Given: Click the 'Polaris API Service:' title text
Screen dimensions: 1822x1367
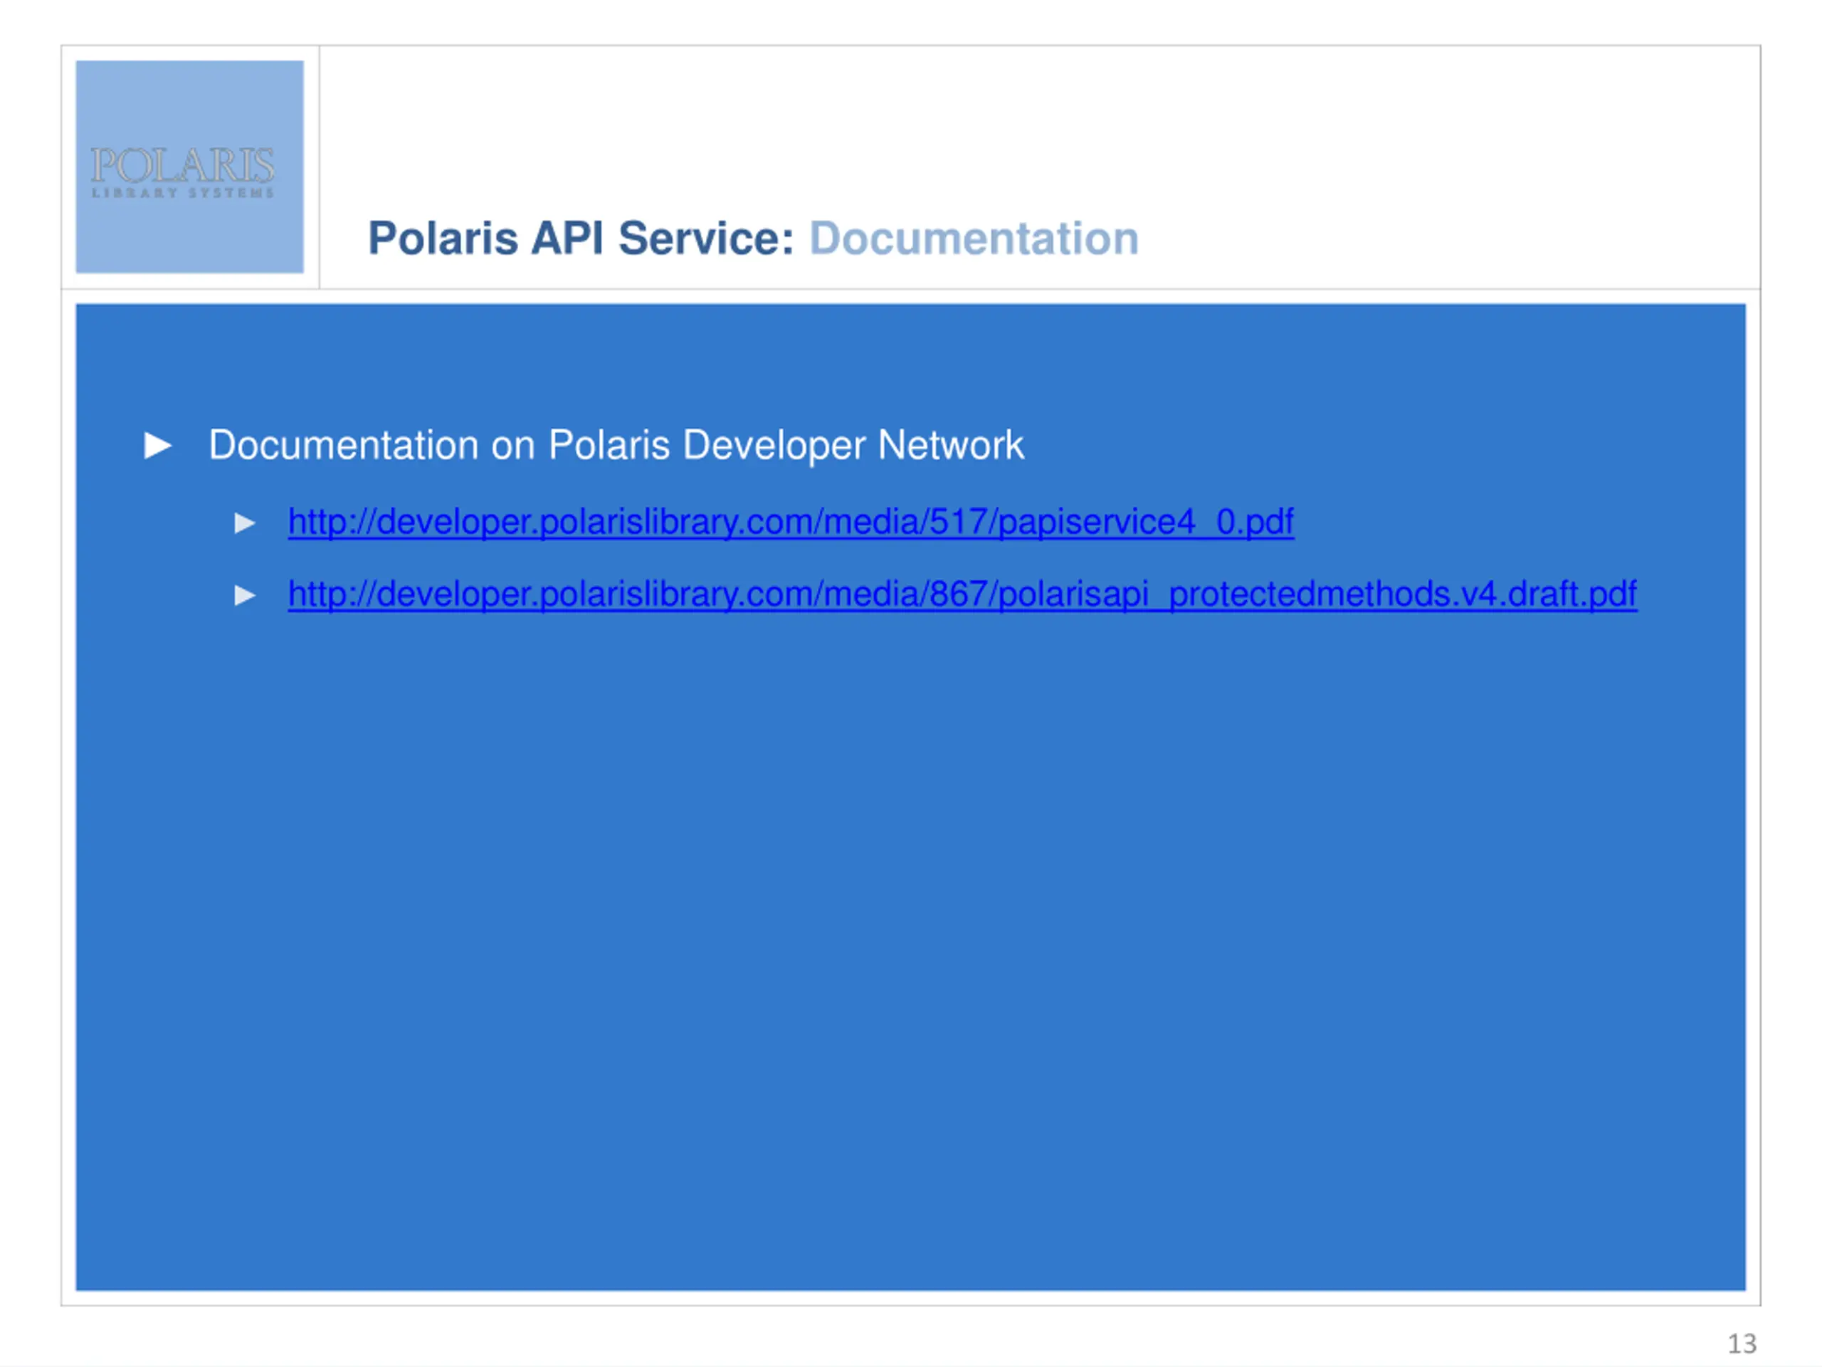Looking at the screenshot, I should tap(581, 239).
